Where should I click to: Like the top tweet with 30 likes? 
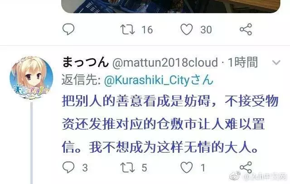(186, 29)
